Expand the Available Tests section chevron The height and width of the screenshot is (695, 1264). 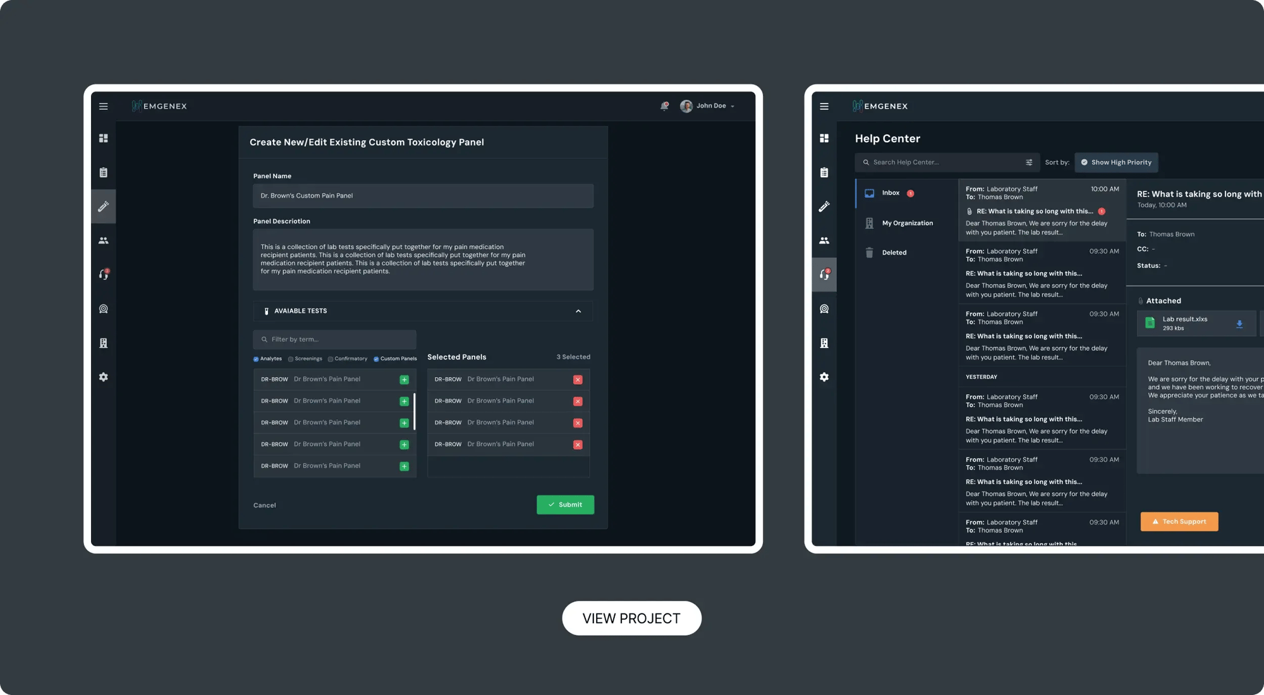580,311
